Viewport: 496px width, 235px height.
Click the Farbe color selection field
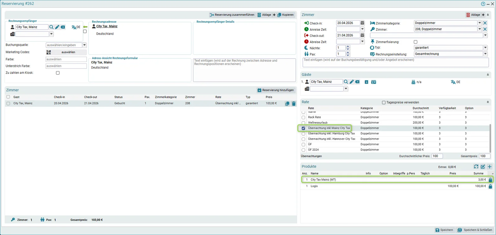tap(66, 59)
